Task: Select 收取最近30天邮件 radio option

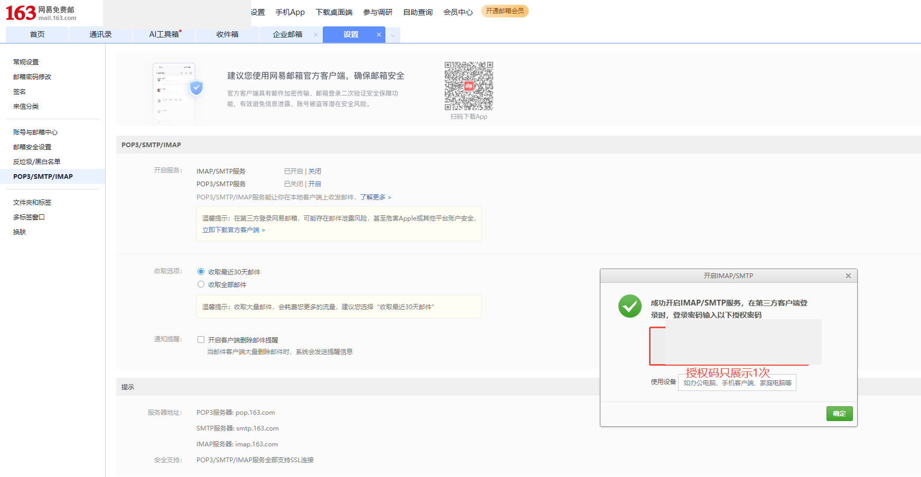Action: (x=201, y=272)
